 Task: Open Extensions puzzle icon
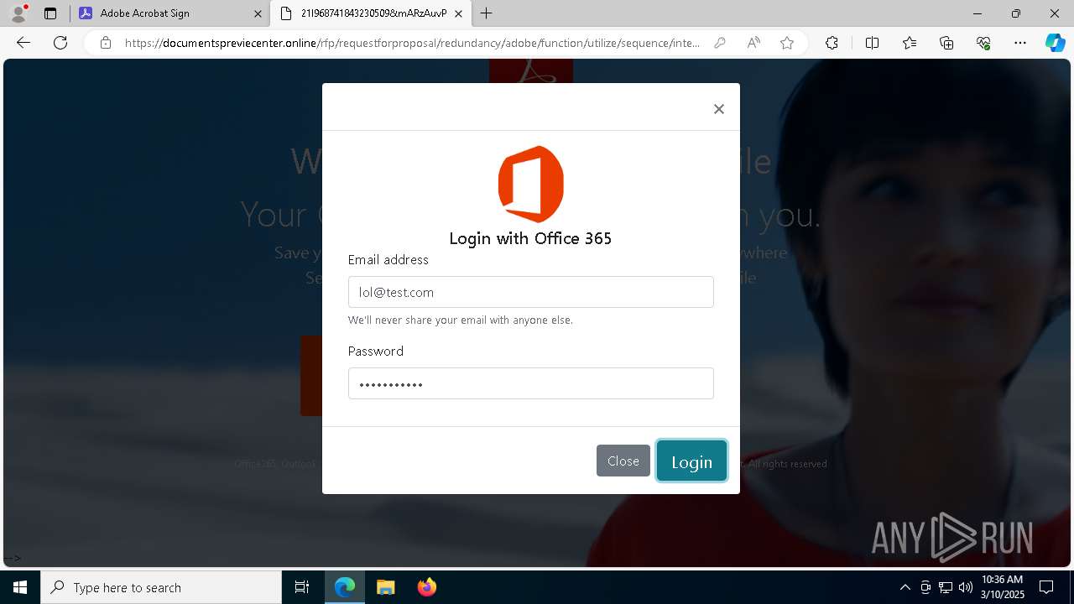coord(832,43)
